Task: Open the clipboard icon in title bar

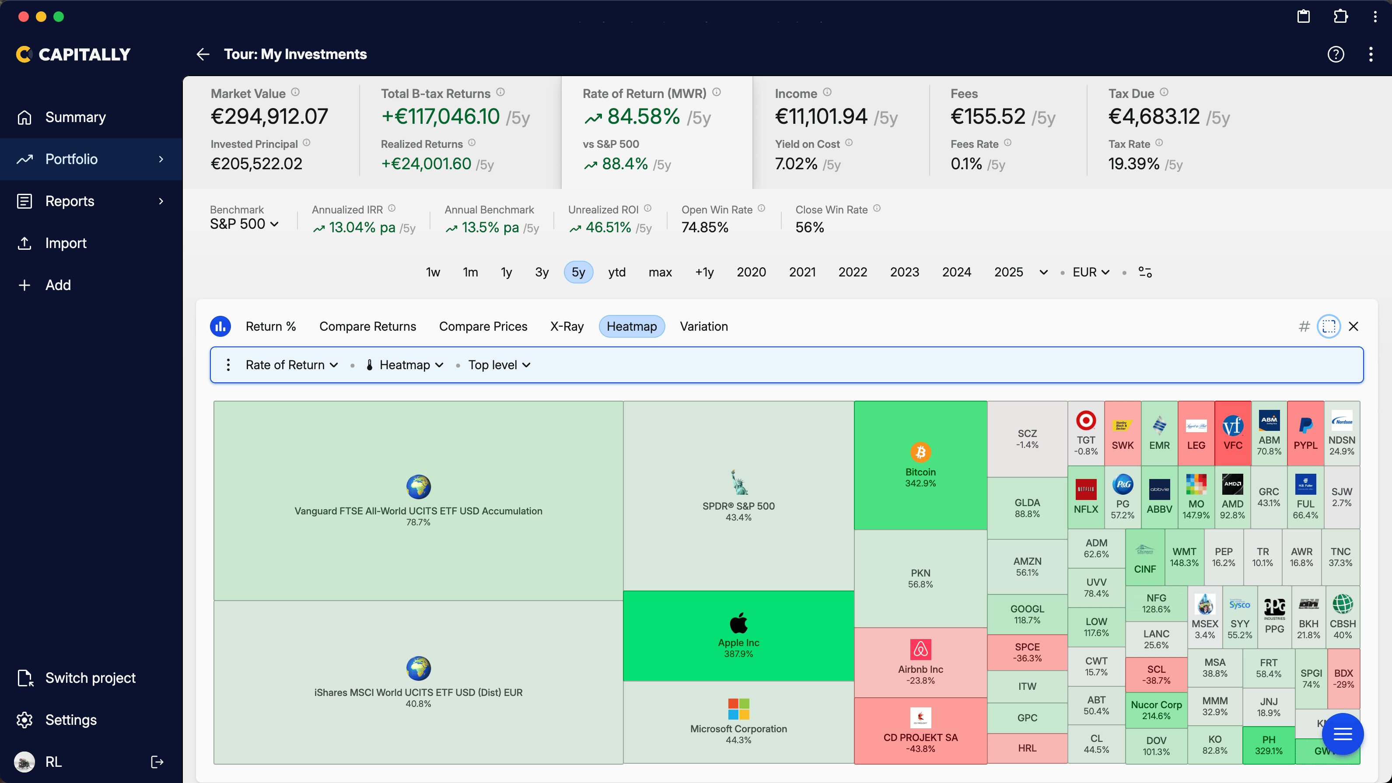Action: pos(1303,16)
